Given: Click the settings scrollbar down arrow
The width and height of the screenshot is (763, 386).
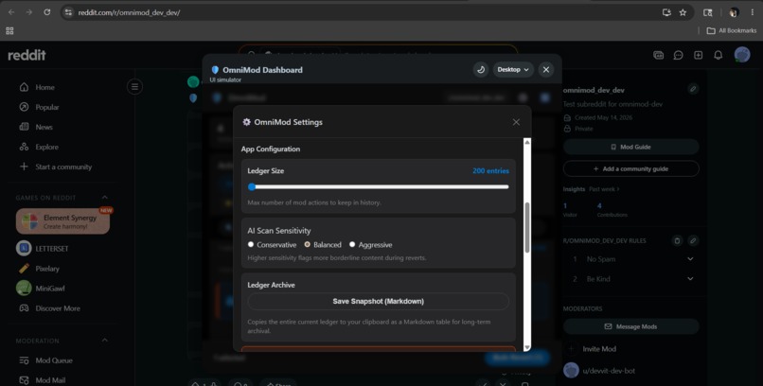Looking at the screenshot, I should coord(527,347).
